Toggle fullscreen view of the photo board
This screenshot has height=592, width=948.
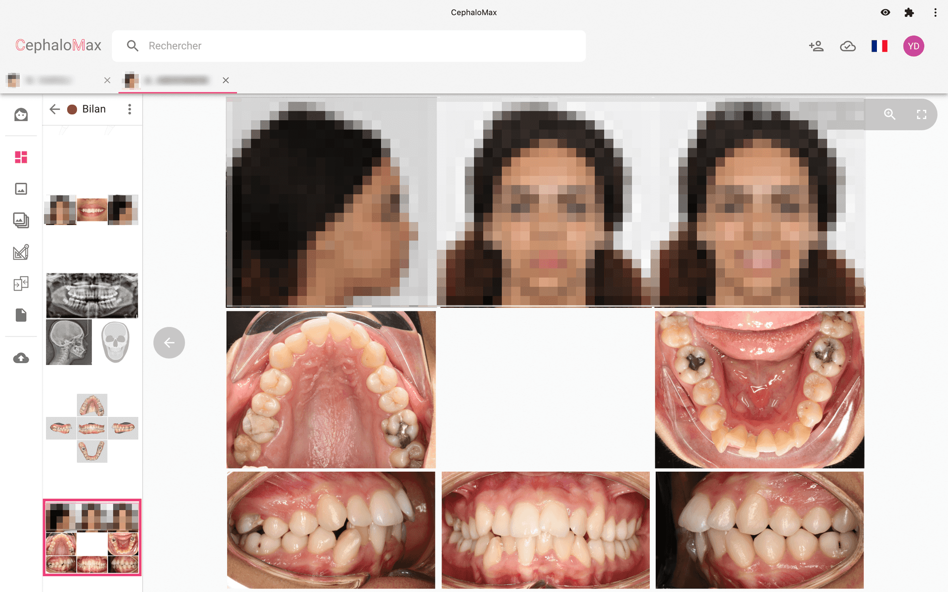pyautogui.click(x=921, y=114)
